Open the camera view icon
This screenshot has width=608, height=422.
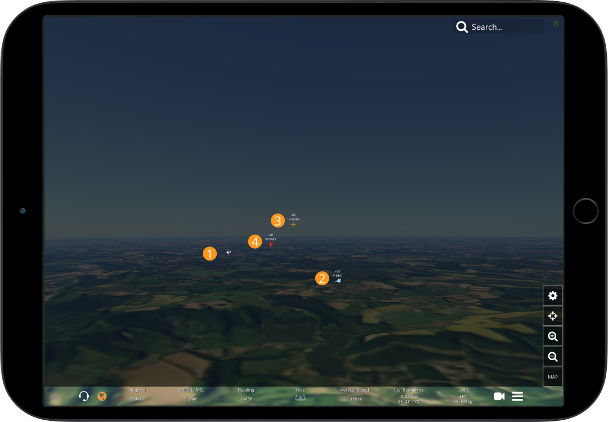tap(499, 396)
